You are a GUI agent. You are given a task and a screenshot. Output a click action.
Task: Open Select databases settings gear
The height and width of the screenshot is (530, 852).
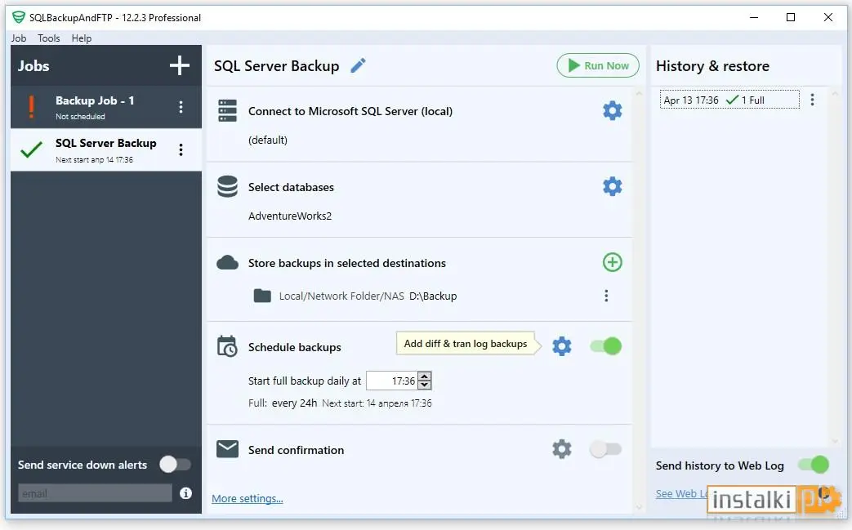(613, 186)
